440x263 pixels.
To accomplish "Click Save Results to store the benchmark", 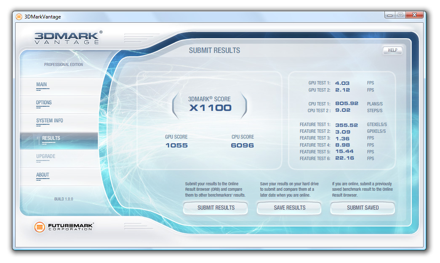I will (289, 208).
